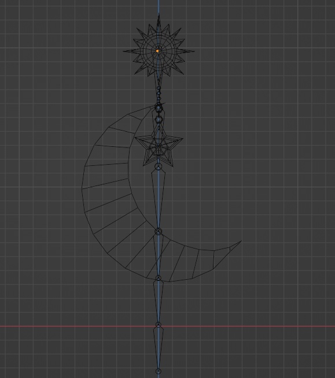This screenshot has height=378, width=335.
Task: Select the five-point star wireframe center
Action: pyautogui.click(x=159, y=147)
